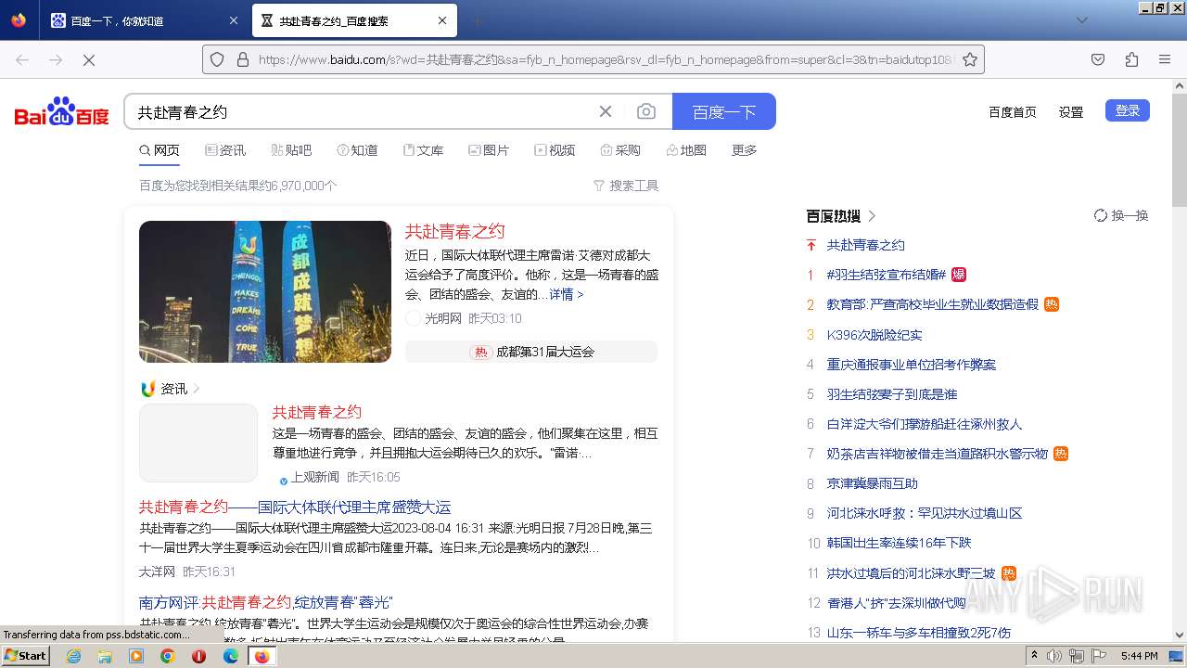Open Chrome from the taskbar

coord(167,656)
